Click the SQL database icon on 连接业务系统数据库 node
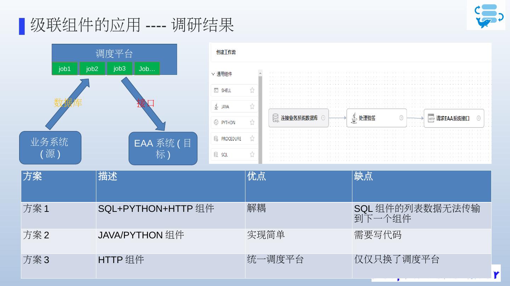The height and width of the screenshot is (286, 510). point(276,118)
